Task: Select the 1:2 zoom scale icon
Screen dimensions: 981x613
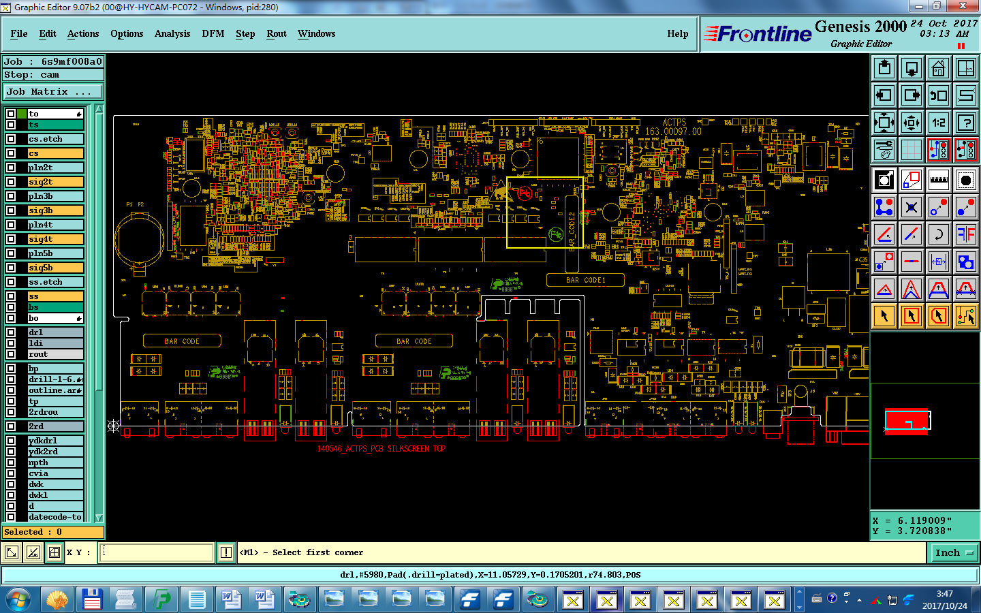Action: [939, 123]
